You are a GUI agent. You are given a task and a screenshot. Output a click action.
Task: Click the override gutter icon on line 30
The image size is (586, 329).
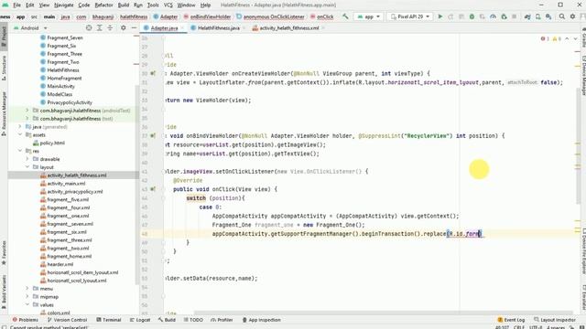point(153,73)
